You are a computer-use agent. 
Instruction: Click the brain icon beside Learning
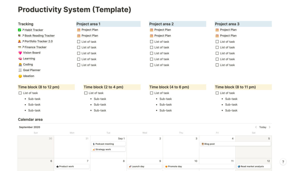tap(20, 59)
